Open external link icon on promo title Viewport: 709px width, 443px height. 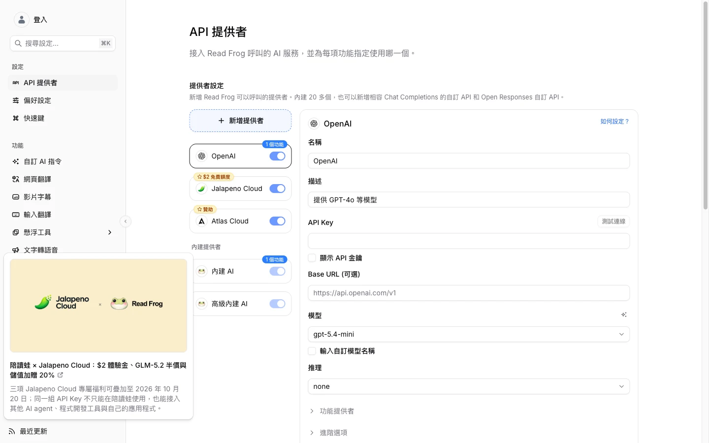[60, 375]
